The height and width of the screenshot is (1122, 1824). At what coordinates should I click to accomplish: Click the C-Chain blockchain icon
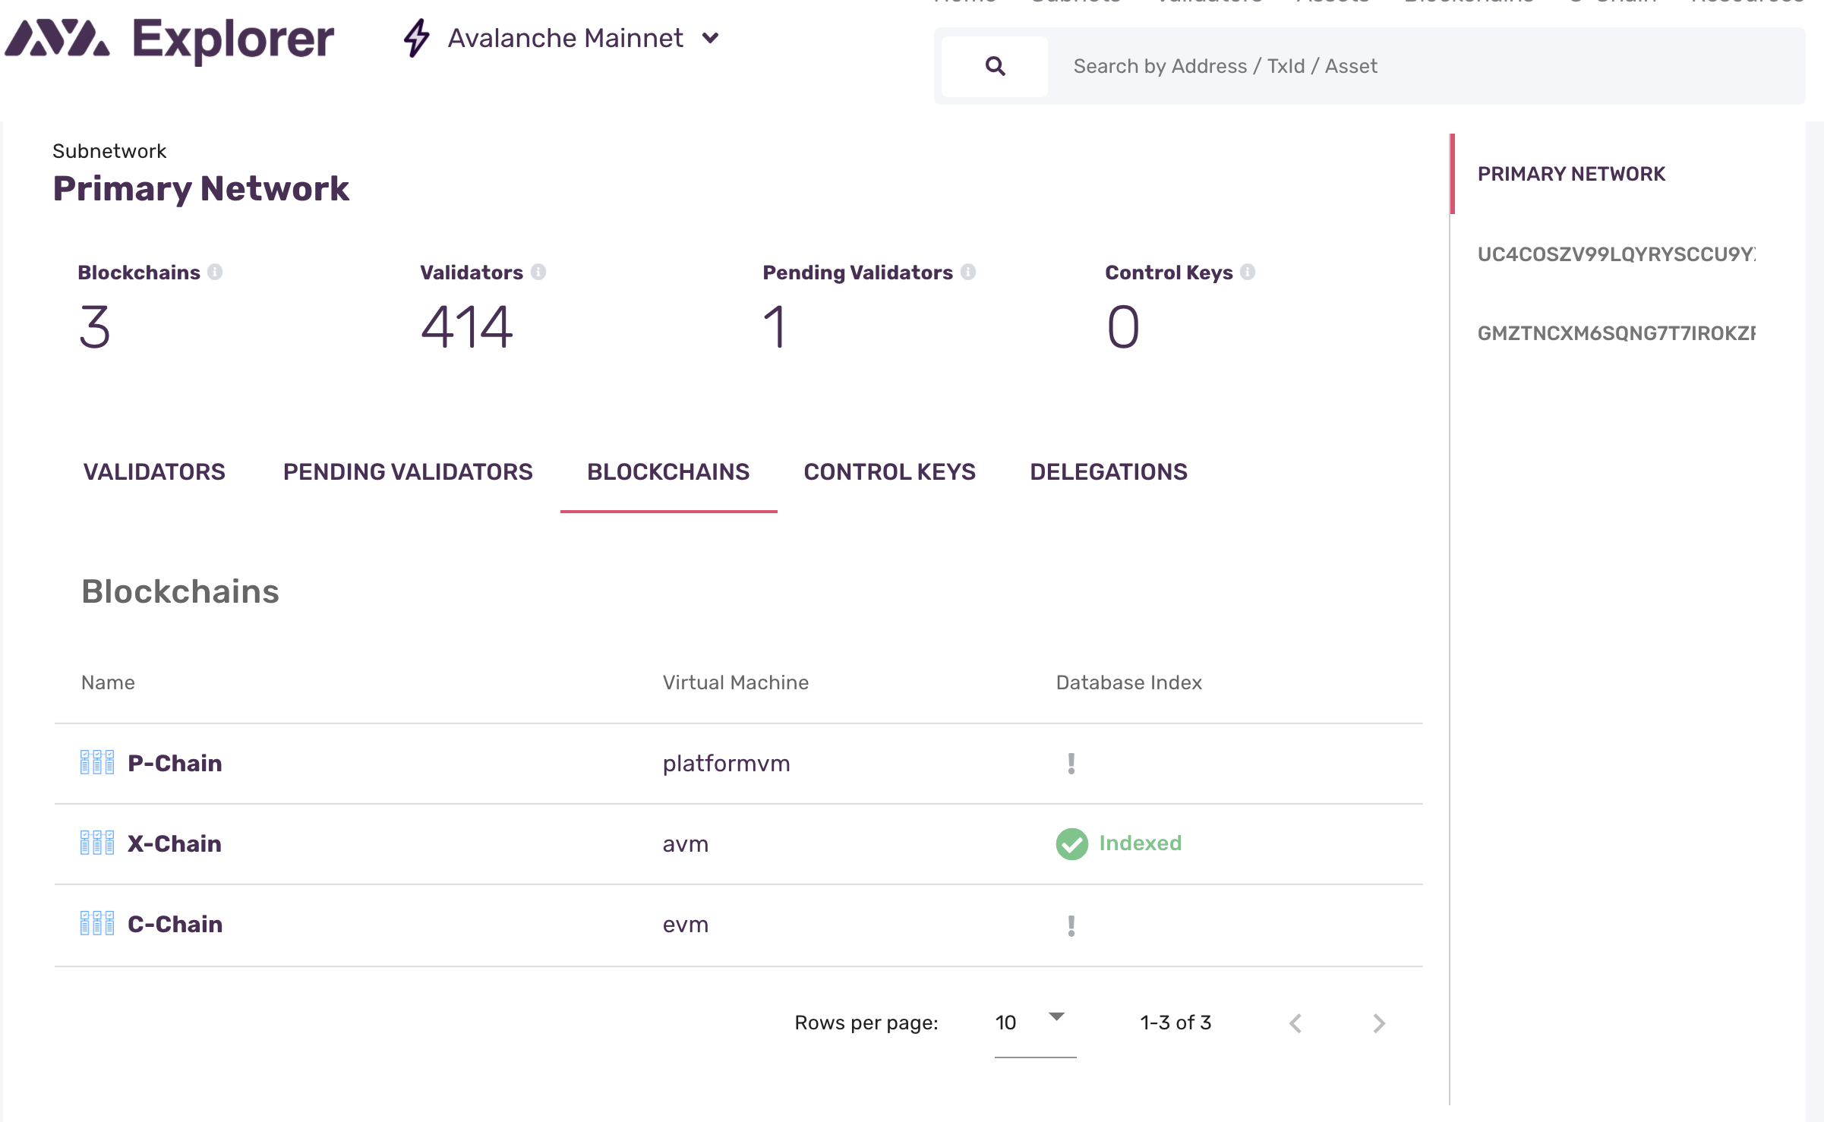(x=97, y=923)
